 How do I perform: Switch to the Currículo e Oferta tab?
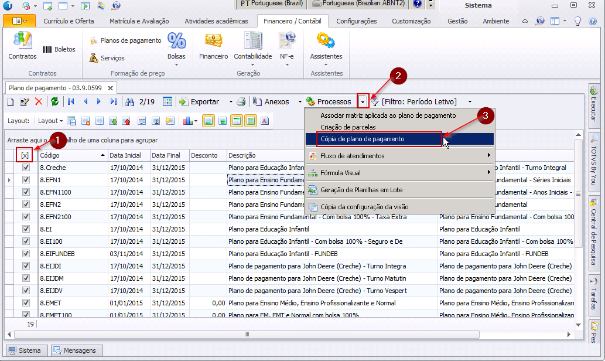[69, 21]
